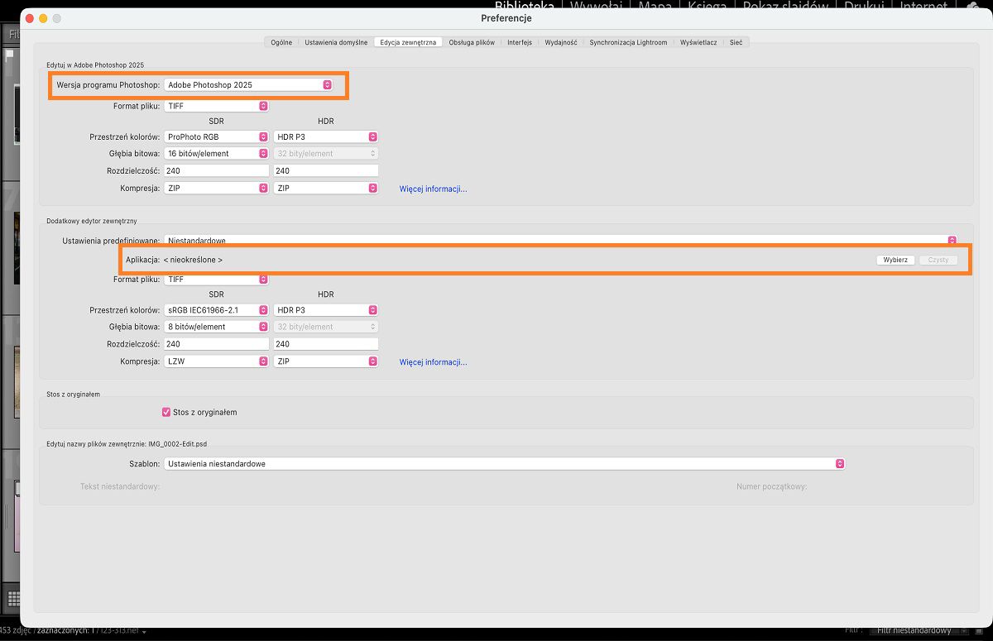
Task: Click Wybierz to choose an application
Action: click(895, 260)
